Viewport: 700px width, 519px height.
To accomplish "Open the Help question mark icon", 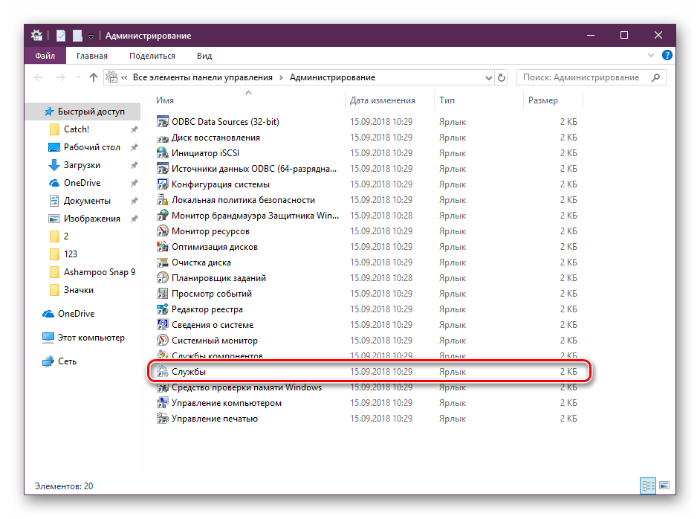I will point(667,55).
